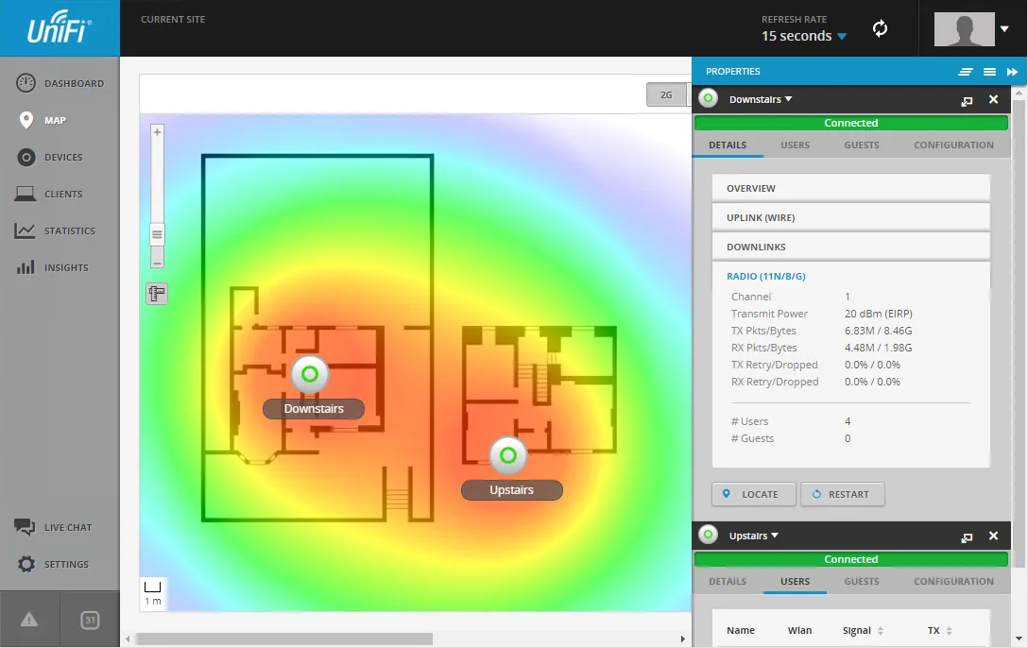Open Upstairs panel Details tab
1028x648 pixels.
point(728,581)
